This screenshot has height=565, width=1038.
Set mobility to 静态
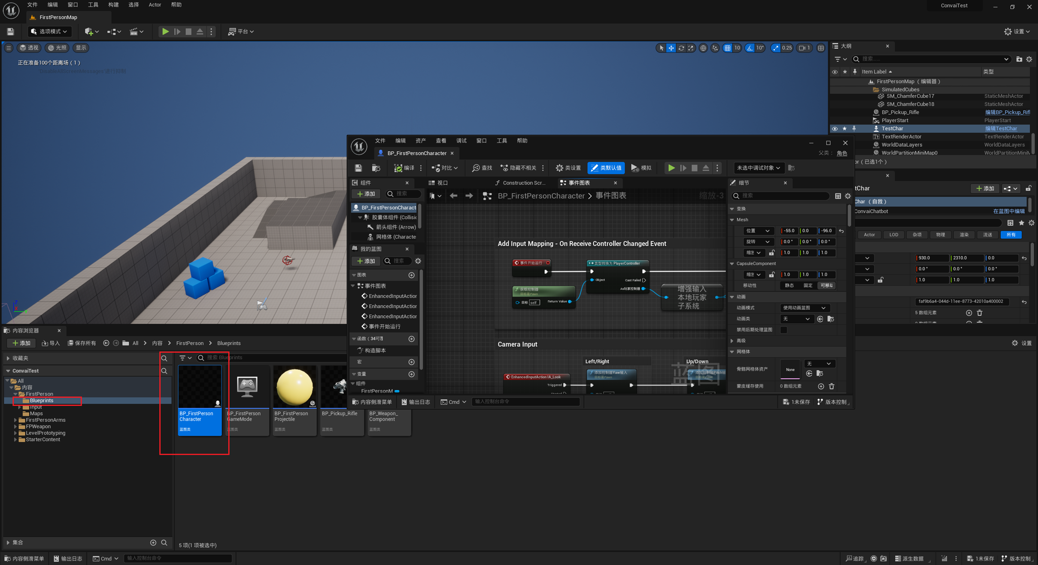pyautogui.click(x=789, y=286)
